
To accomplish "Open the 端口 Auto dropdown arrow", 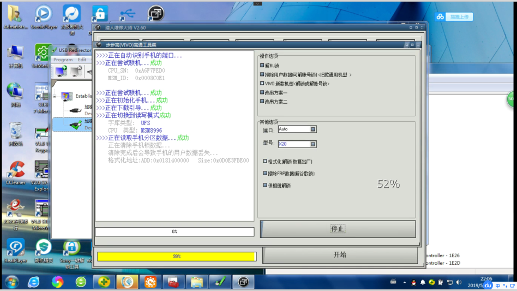I will point(313,129).
